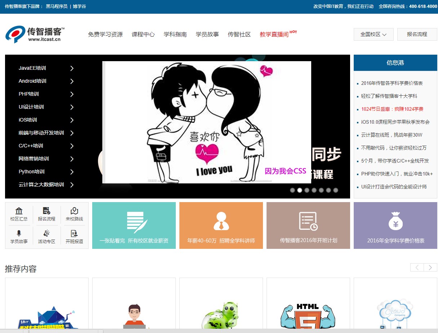Click the 报名流程 button in the header
Image resolution: width=438 pixels, height=333 pixels.
[x=417, y=34]
